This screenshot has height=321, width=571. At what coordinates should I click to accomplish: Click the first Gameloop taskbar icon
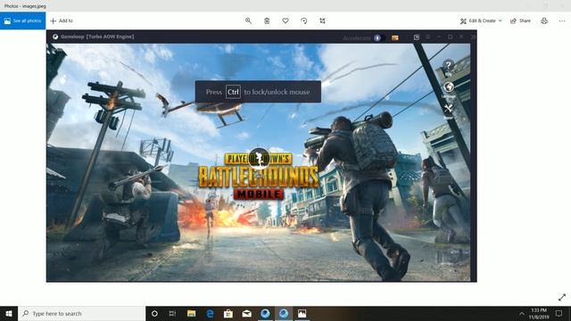click(x=265, y=313)
